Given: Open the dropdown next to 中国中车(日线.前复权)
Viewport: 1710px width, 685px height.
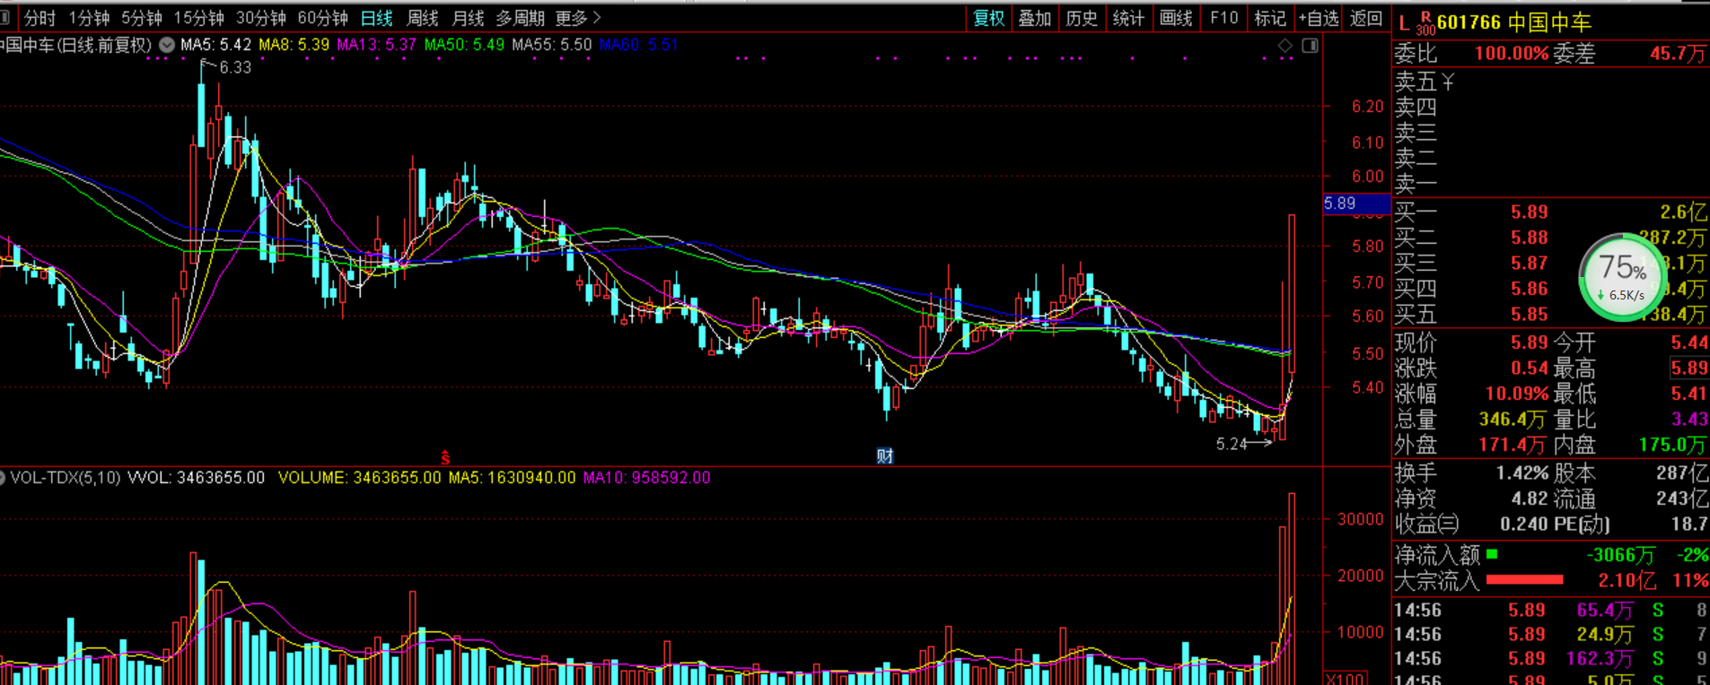Looking at the screenshot, I should point(167,45).
